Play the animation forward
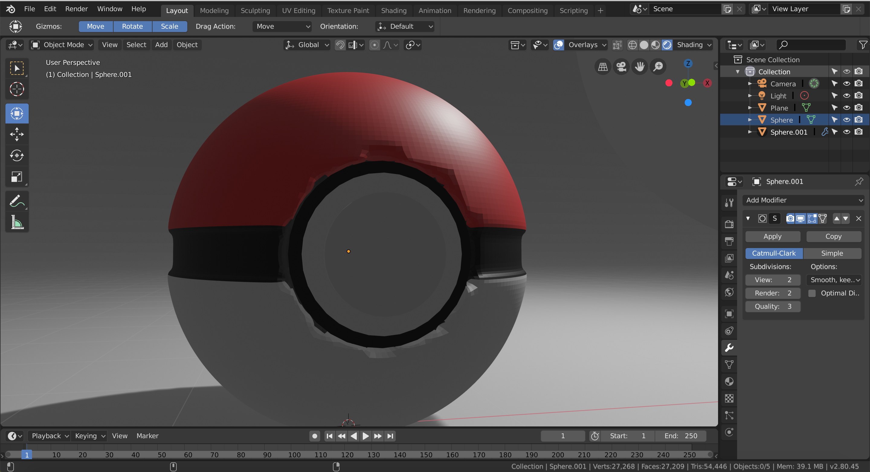The width and height of the screenshot is (870, 472). pos(366,436)
